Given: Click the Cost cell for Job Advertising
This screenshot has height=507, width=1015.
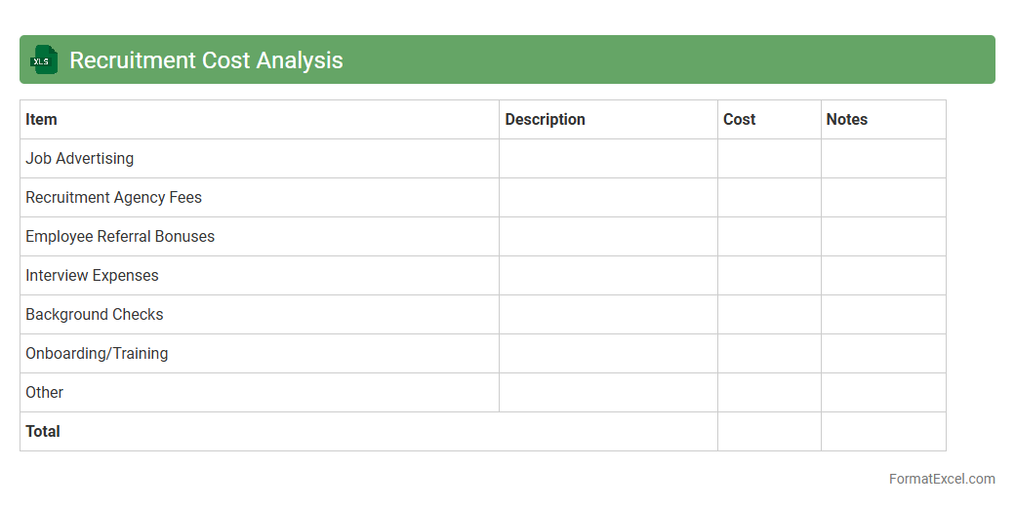Looking at the screenshot, I should point(769,158).
